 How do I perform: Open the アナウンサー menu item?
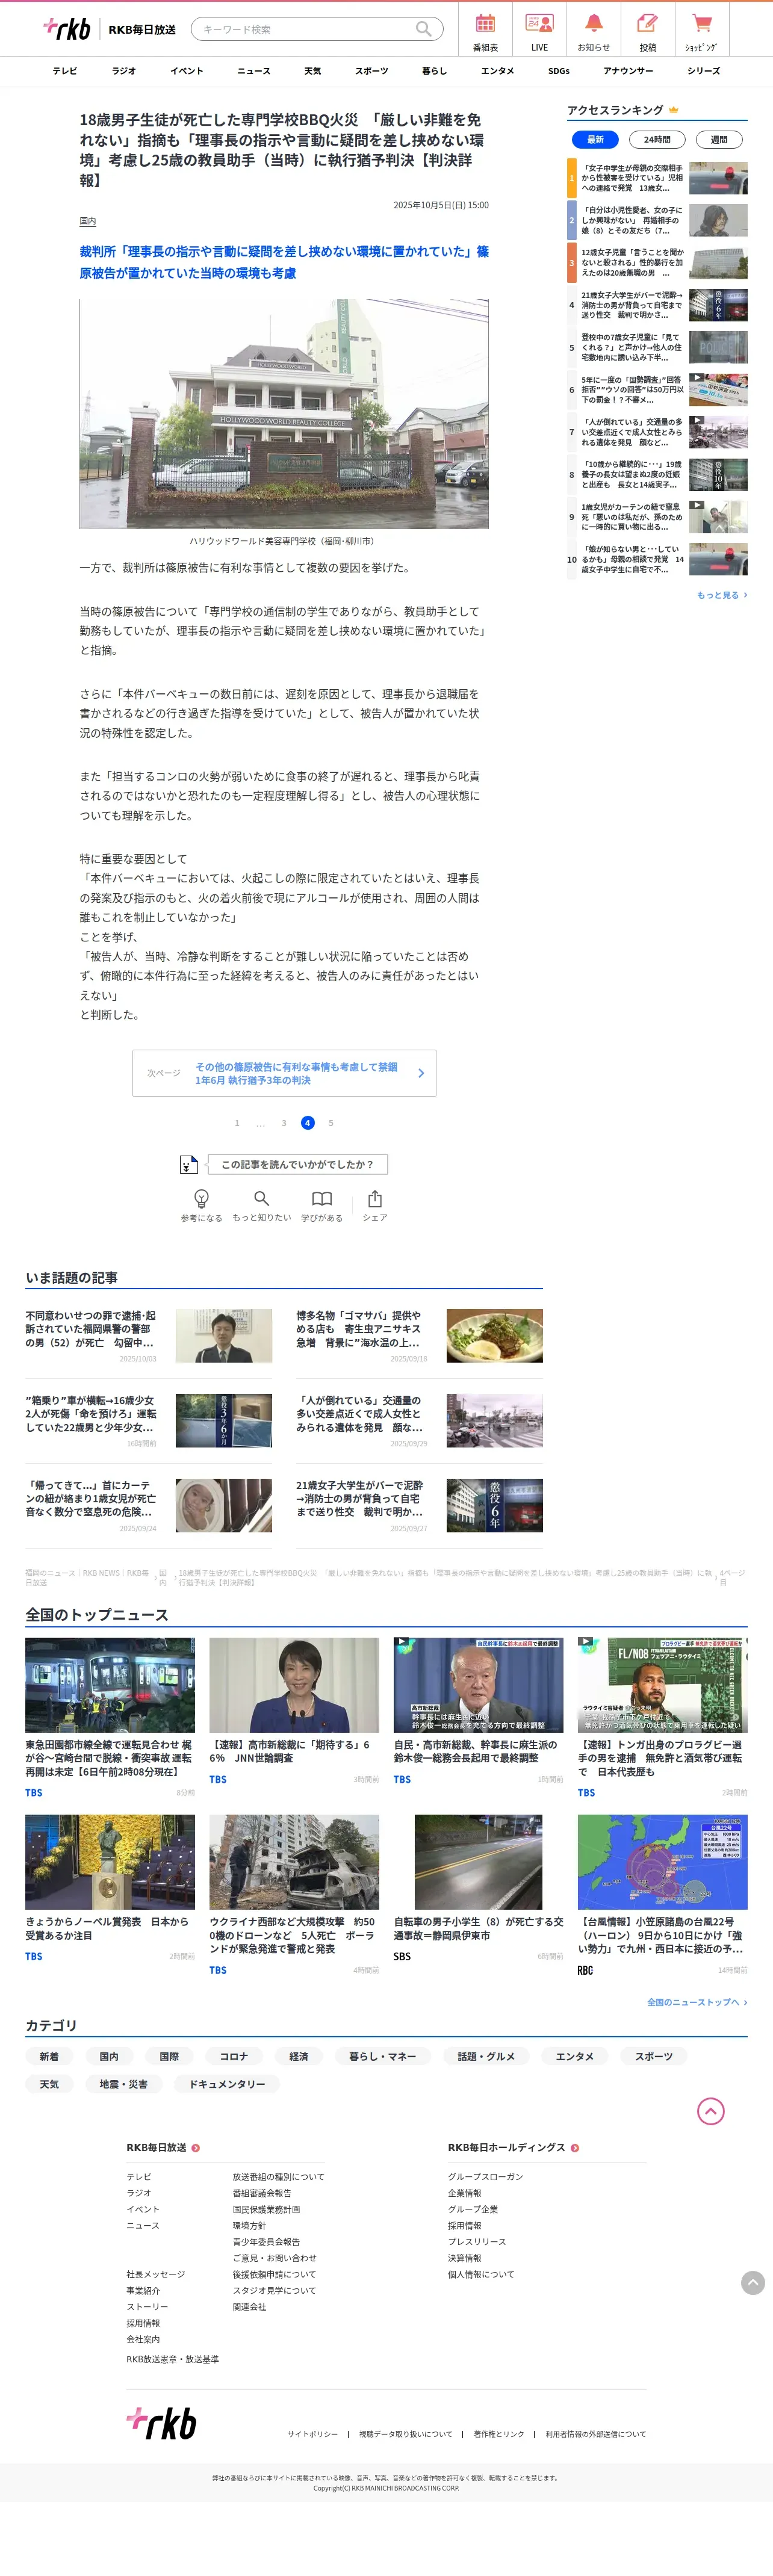[x=628, y=71]
